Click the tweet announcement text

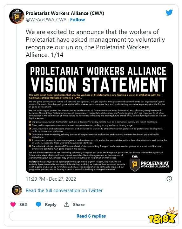[95, 43]
